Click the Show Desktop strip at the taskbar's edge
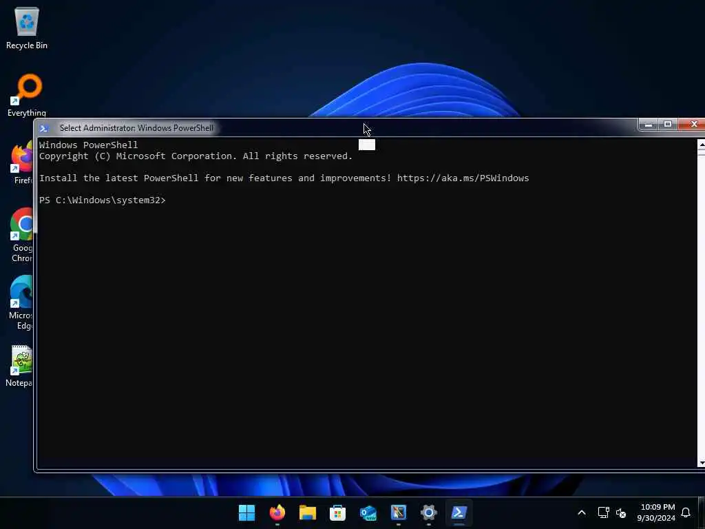 (x=702, y=512)
